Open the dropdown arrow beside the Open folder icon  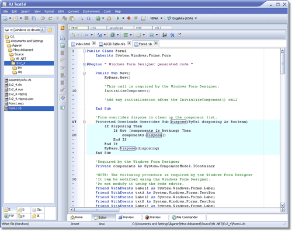[x=20, y=18]
